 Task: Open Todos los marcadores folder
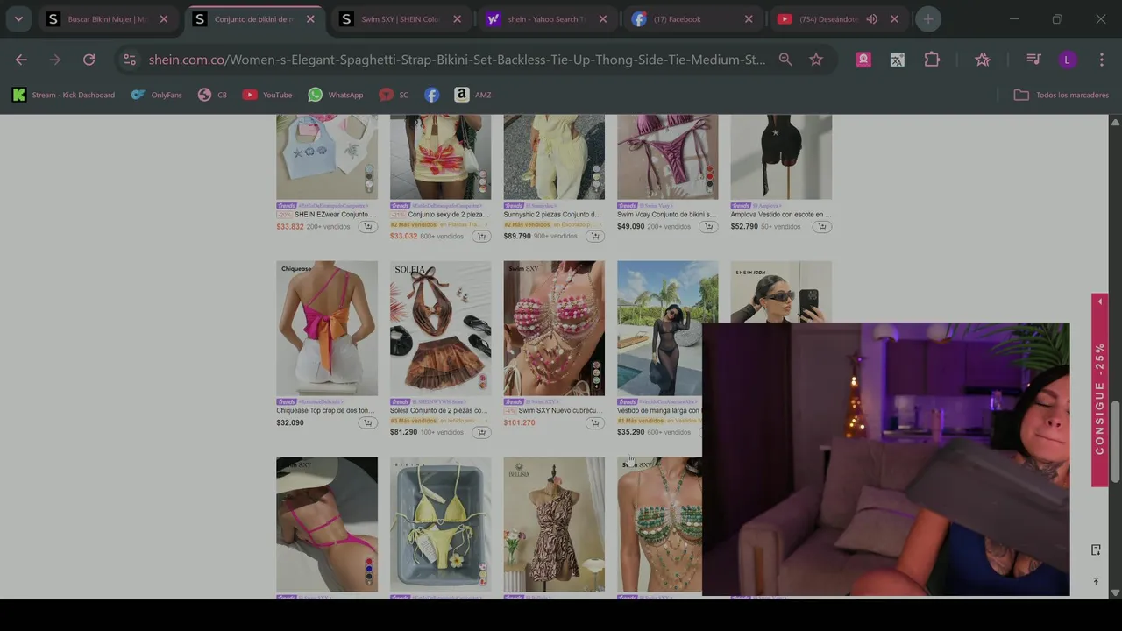pos(1062,95)
